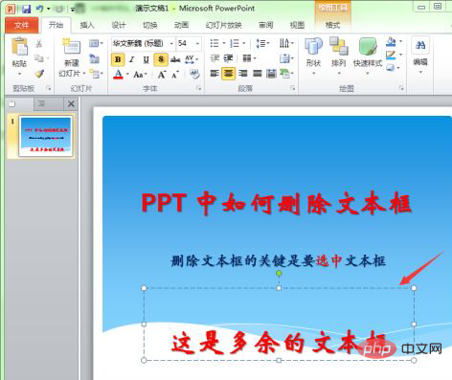Select the Format Painter brush icon
Image resolution: width=452 pixels, height=380 pixels.
point(39,74)
